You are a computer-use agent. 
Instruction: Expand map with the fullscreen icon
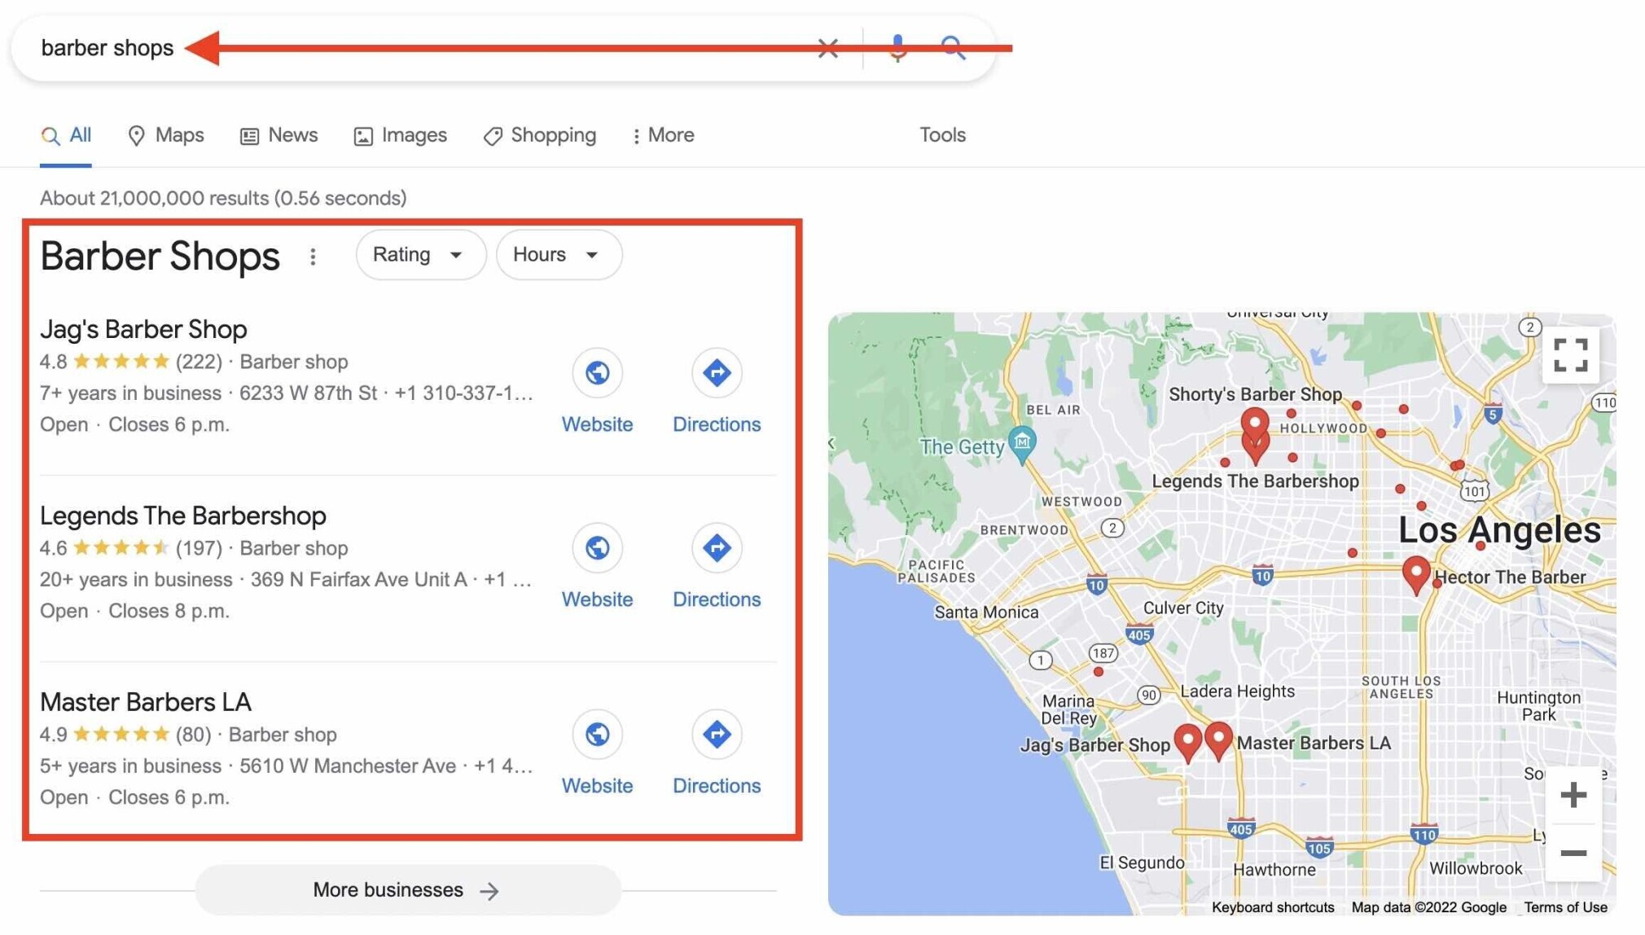(1570, 355)
